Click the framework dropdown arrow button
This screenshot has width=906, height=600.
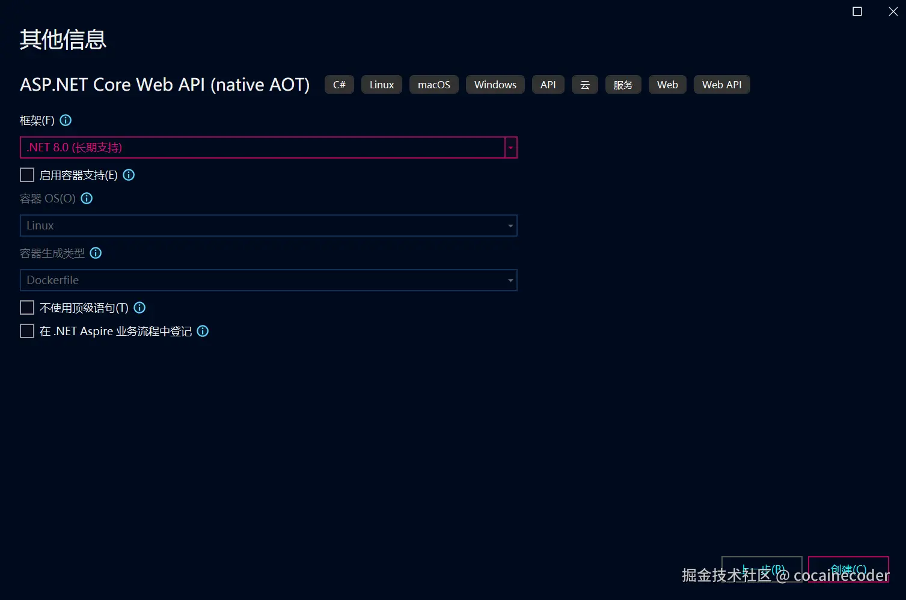tap(511, 148)
